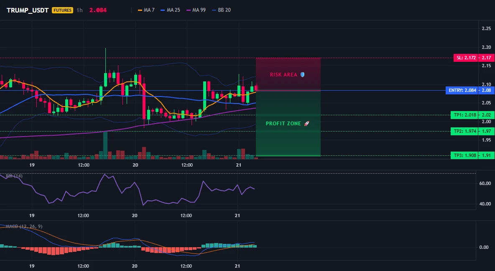Click the 2.15 price axis value

click(486, 66)
